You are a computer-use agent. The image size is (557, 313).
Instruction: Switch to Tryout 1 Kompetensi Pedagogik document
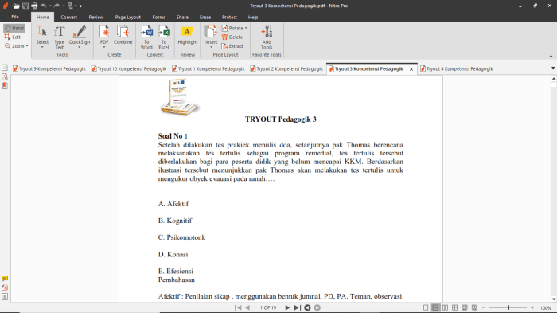pyautogui.click(x=208, y=69)
